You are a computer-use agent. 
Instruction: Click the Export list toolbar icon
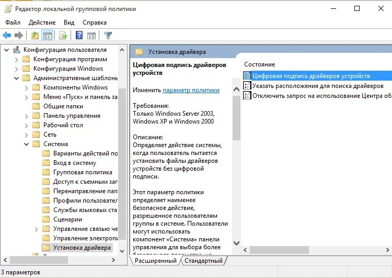pyautogui.click(x=63, y=35)
